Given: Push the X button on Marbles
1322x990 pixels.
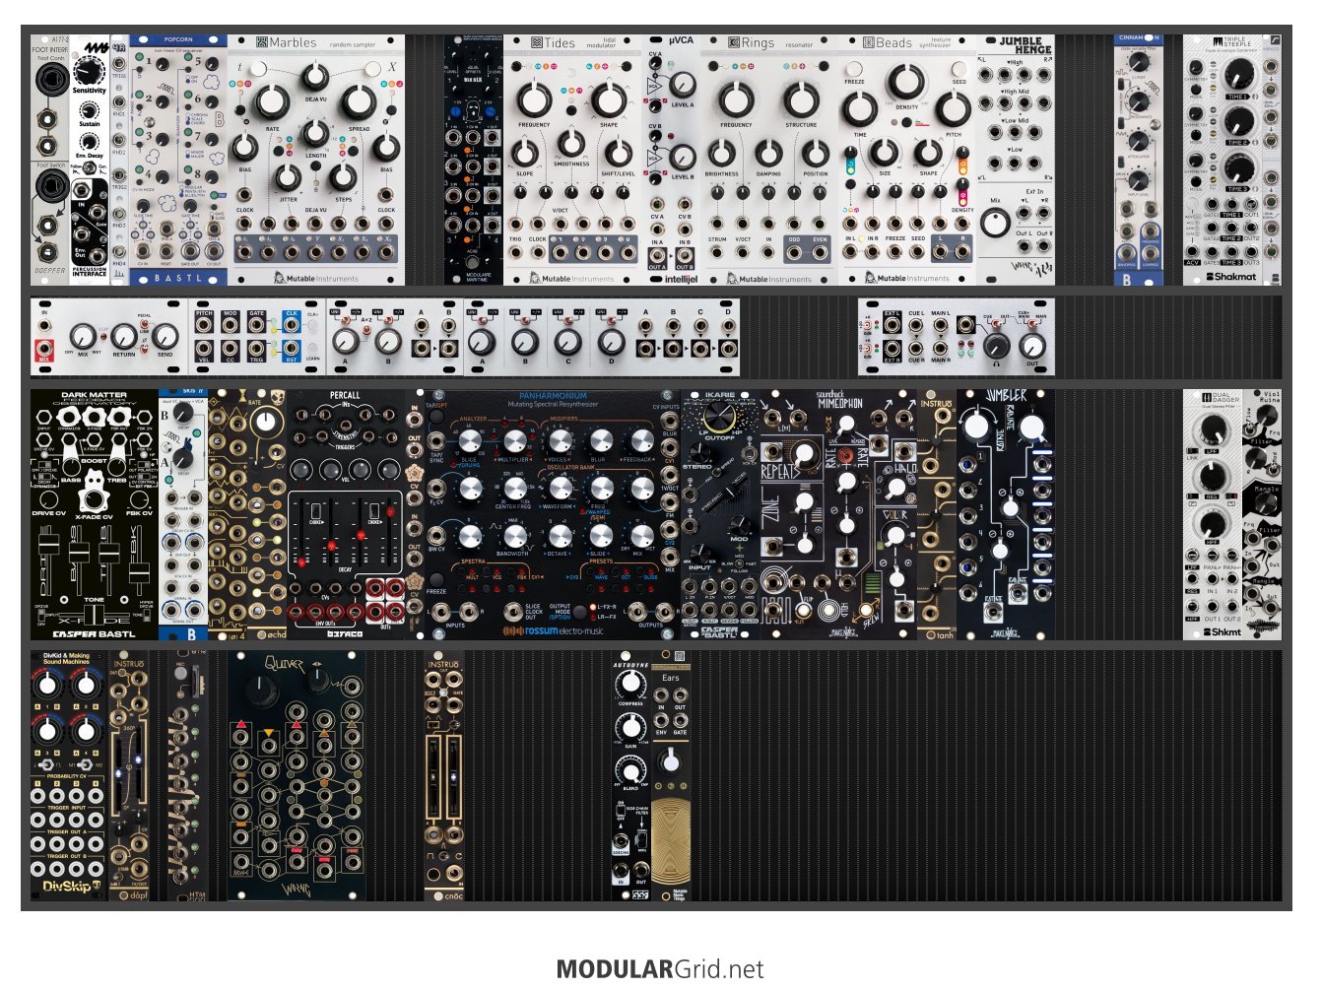Looking at the screenshot, I should coord(373,68).
